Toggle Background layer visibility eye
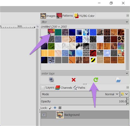 pos(44,115)
